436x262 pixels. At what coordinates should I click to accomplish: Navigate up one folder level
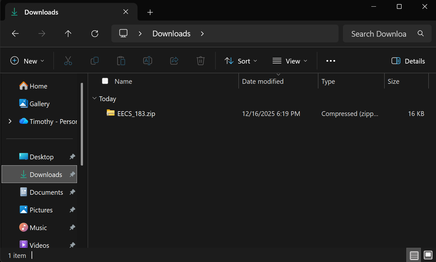pos(68,34)
